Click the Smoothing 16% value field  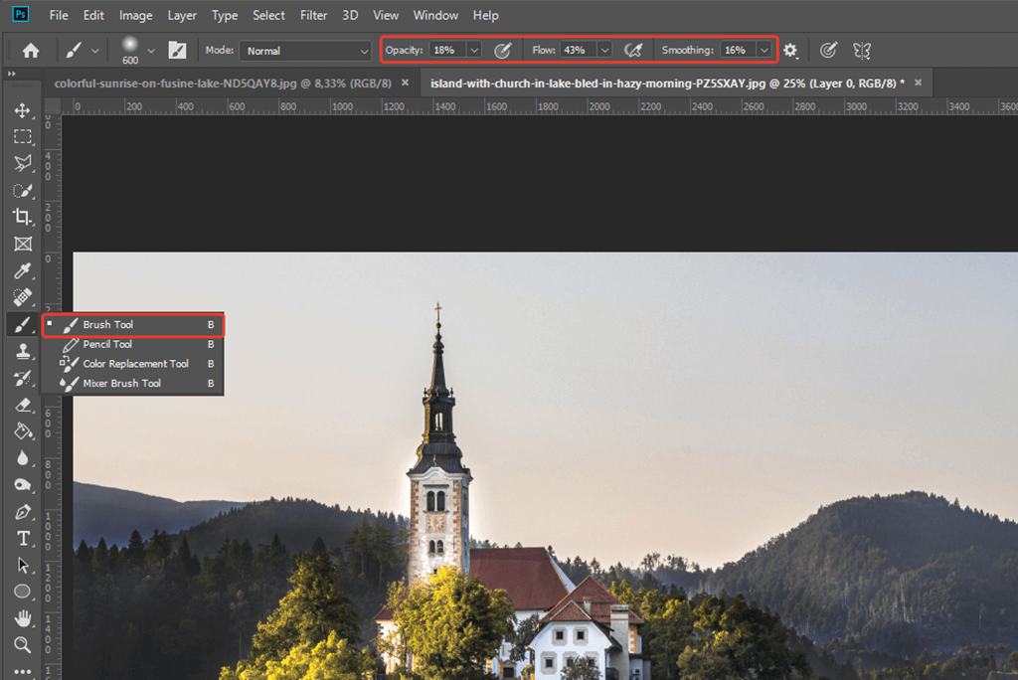point(739,50)
